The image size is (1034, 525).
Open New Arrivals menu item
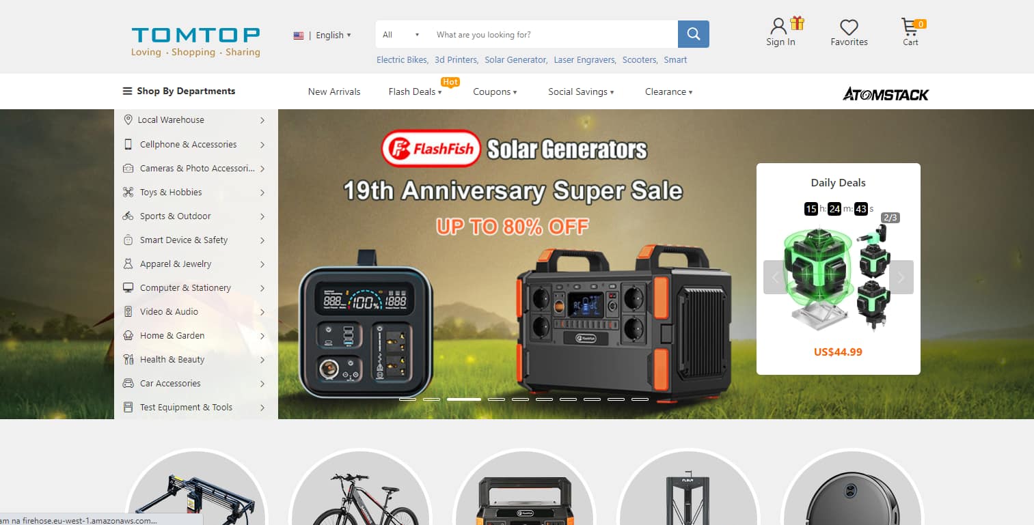pos(334,91)
